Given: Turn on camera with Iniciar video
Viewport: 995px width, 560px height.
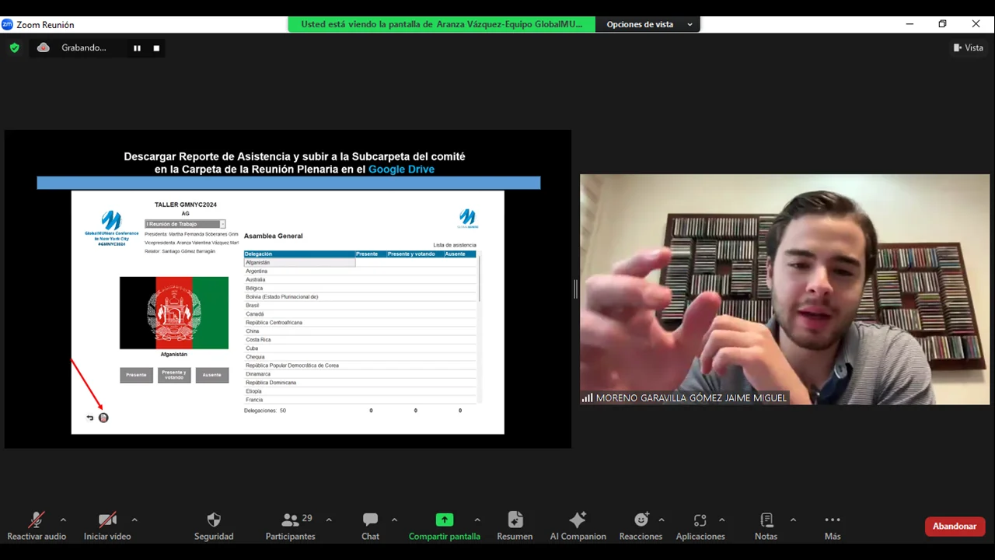Looking at the screenshot, I should (107, 520).
